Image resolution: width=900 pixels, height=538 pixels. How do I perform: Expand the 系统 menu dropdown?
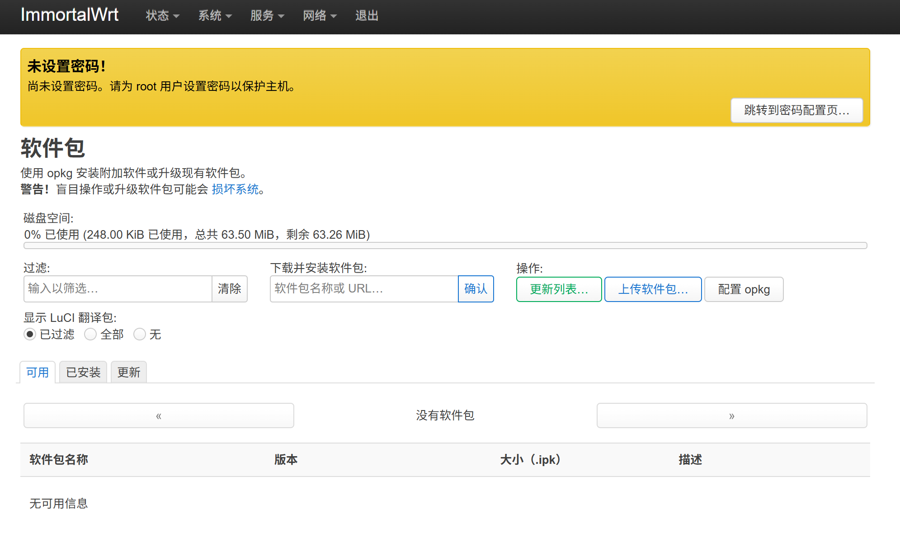[x=215, y=16]
